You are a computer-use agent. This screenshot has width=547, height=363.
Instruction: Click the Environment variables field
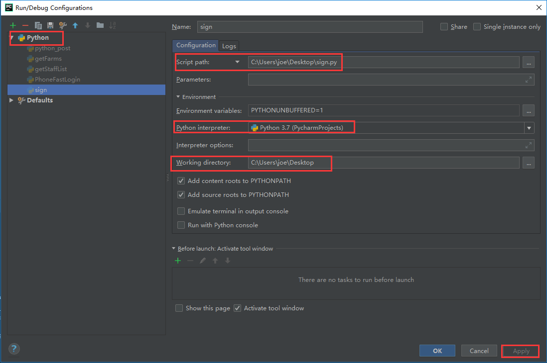click(x=384, y=110)
